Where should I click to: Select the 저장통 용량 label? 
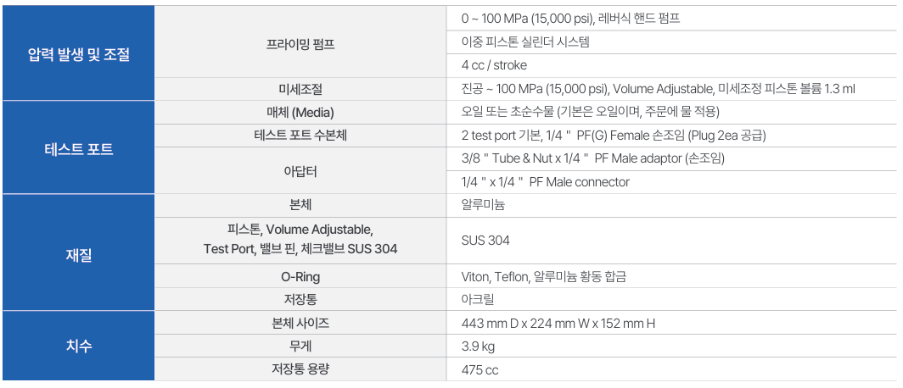click(x=300, y=369)
